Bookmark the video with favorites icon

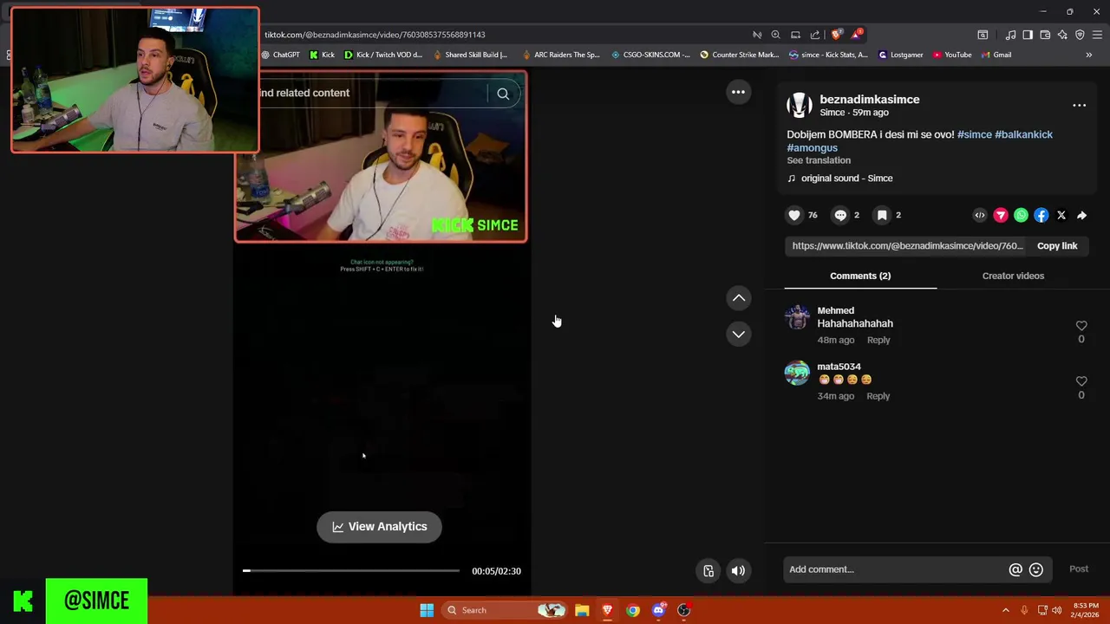[x=882, y=215]
